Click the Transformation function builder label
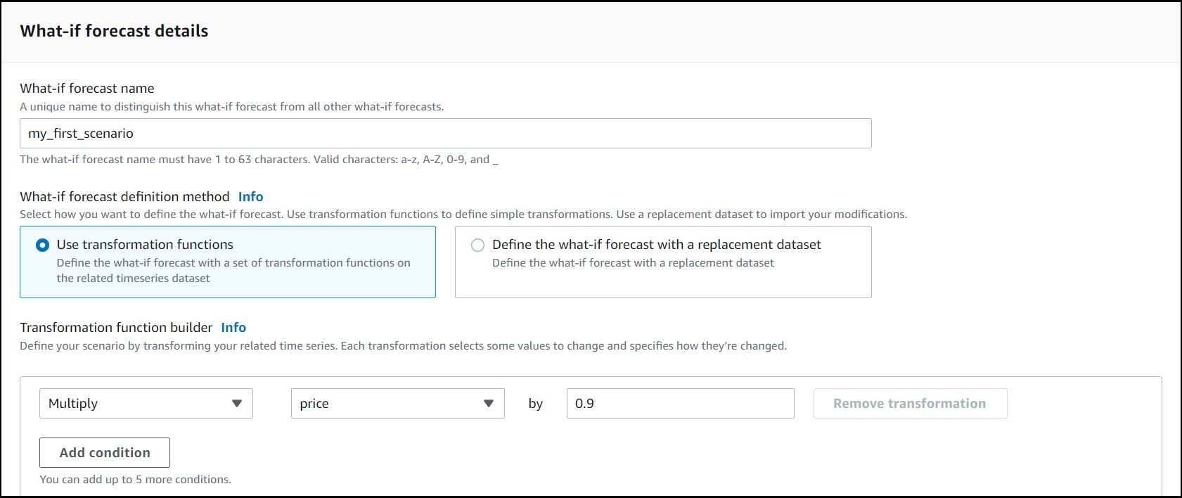1182x498 pixels. (116, 328)
